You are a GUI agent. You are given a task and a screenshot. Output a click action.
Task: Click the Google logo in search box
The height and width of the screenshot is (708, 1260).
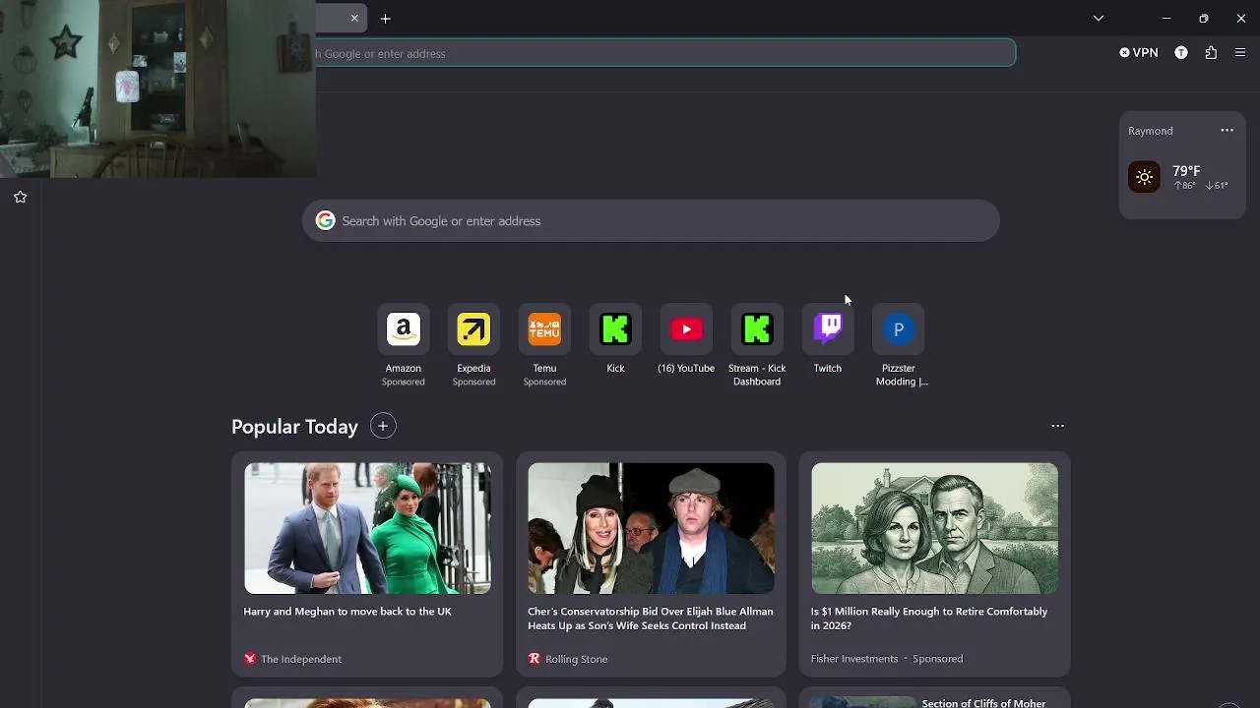(x=325, y=221)
